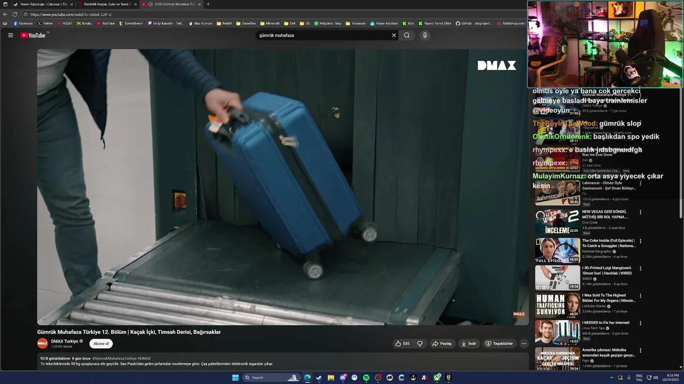Viewport: 684px width, 384px height.
Task: Open options menu for Lahmacun video
Action: click(640, 183)
